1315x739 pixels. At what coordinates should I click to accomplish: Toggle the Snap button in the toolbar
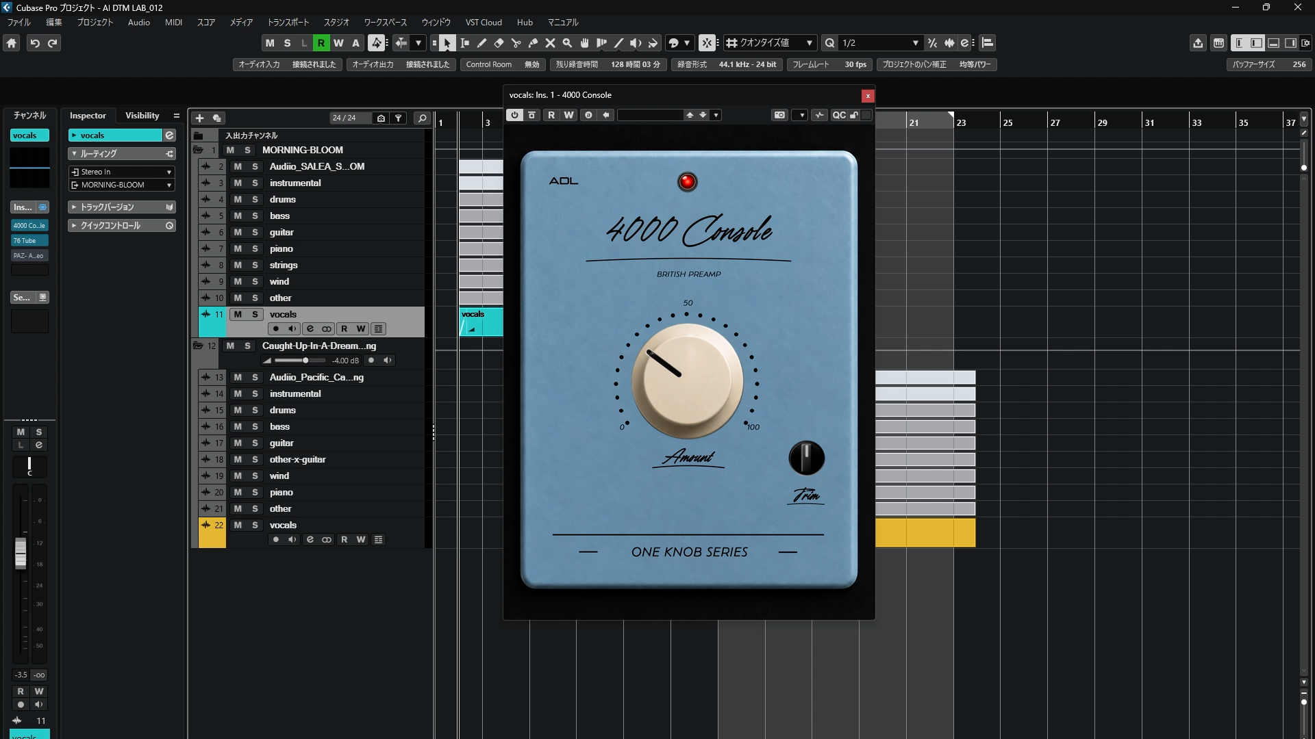pyautogui.click(x=707, y=43)
